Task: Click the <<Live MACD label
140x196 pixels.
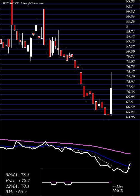Action: tap(118, 189)
